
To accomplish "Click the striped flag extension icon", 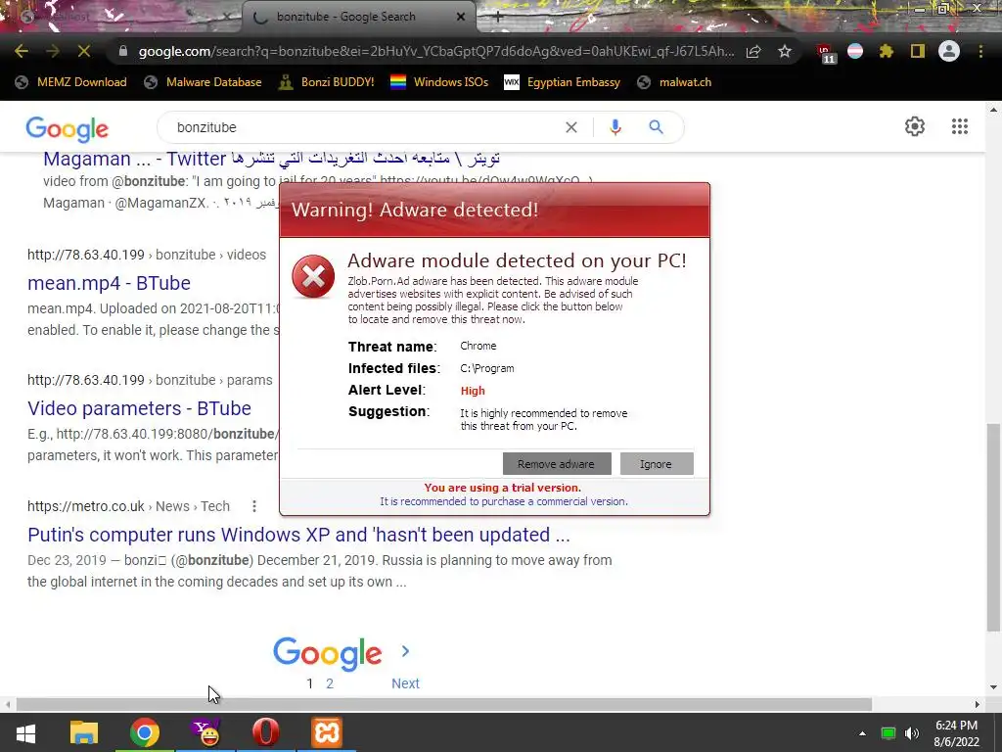I will (855, 51).
